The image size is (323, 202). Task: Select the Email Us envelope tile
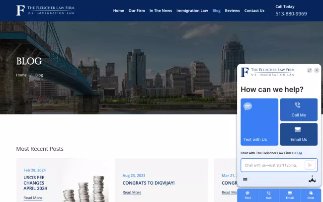click(x=299, y=134)
